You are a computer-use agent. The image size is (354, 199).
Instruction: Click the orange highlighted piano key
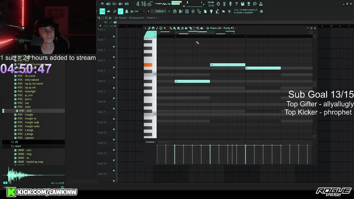pos(148,65)
